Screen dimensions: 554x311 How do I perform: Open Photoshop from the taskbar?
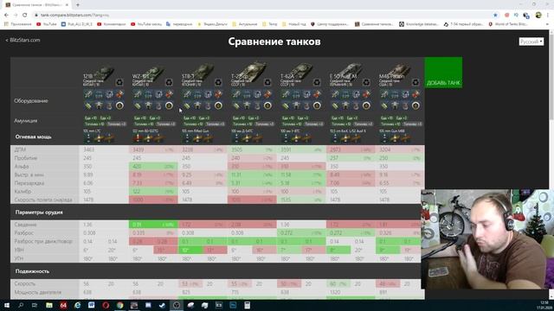(233, 305)
